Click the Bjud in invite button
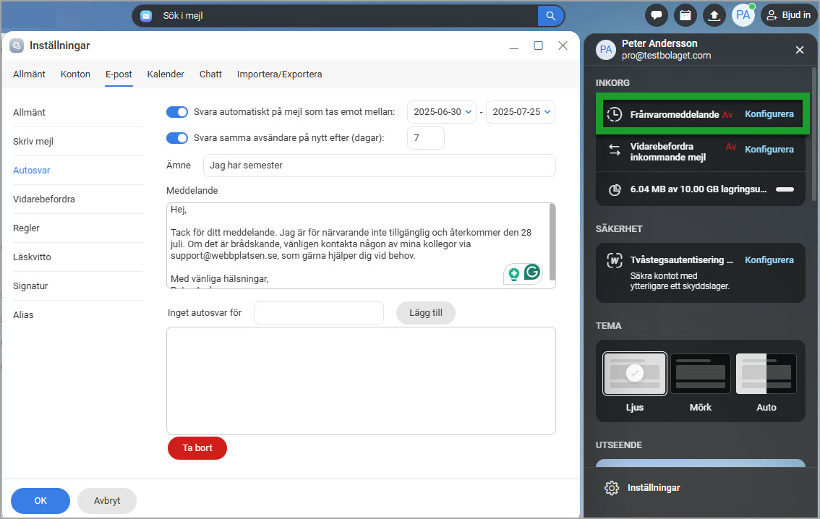This screenshot has height=519, width=820. (x=789, y=15)
